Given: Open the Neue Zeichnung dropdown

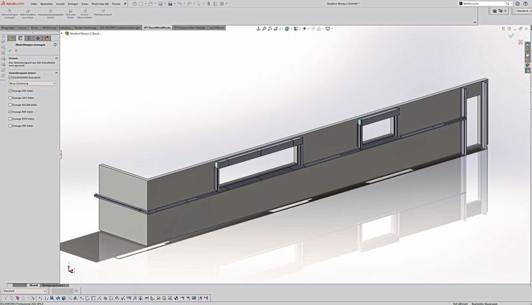Looking at the screenshot, I should [32, 84].
